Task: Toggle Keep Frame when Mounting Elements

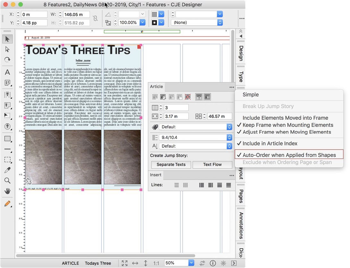Action: tap(287, 125)
